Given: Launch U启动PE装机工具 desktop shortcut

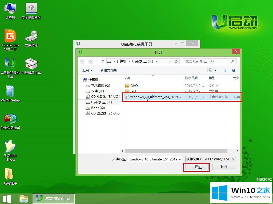Looking at the screenshot, I should [x=10, y=68].
